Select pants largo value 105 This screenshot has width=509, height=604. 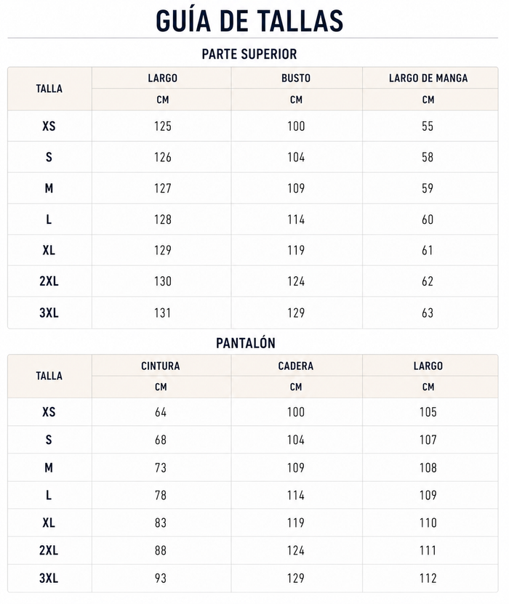[x=428, y=412]
